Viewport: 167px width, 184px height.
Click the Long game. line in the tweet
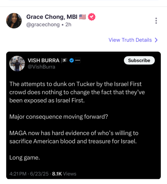point(25,158)
